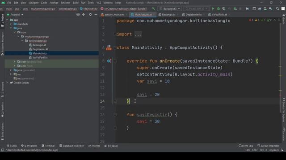Click the Make Project hammer icon

(x=153, y=9)
